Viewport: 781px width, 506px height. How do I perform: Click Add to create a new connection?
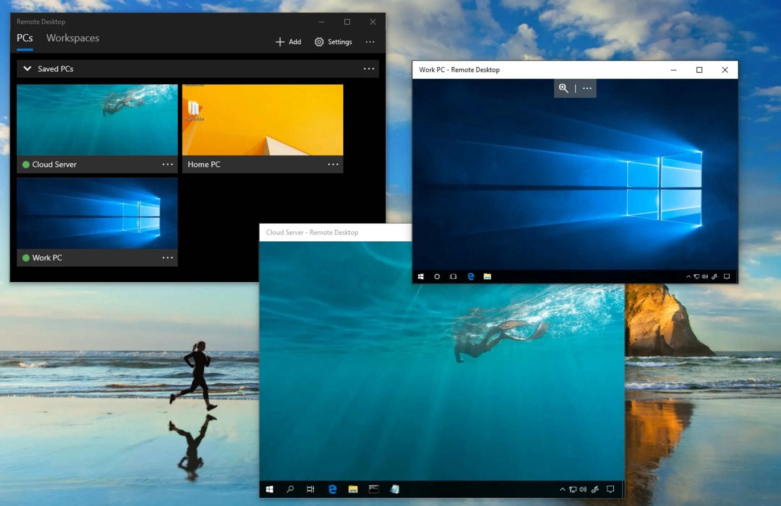click(288, 42)
